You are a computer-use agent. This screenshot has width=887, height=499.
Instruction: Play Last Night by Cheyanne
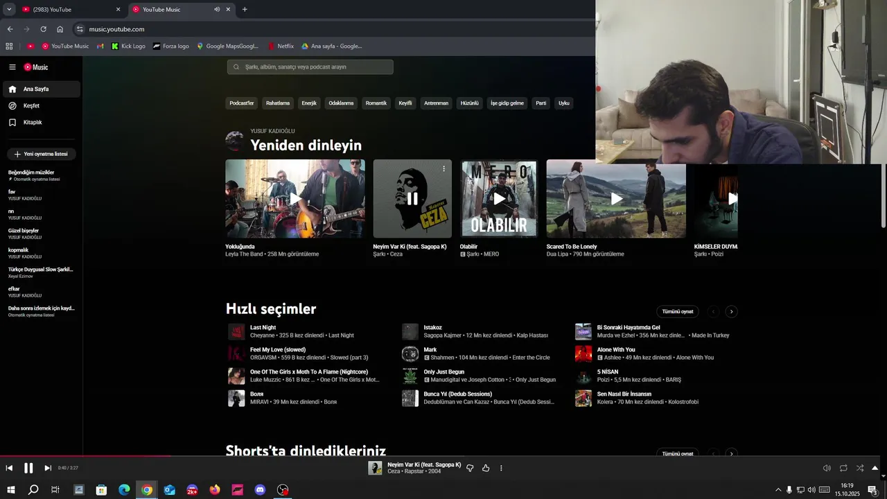point(237,331)
